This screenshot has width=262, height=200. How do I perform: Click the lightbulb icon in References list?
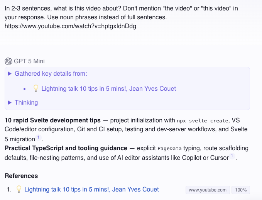pyautogui.click(x=19, y=189)
